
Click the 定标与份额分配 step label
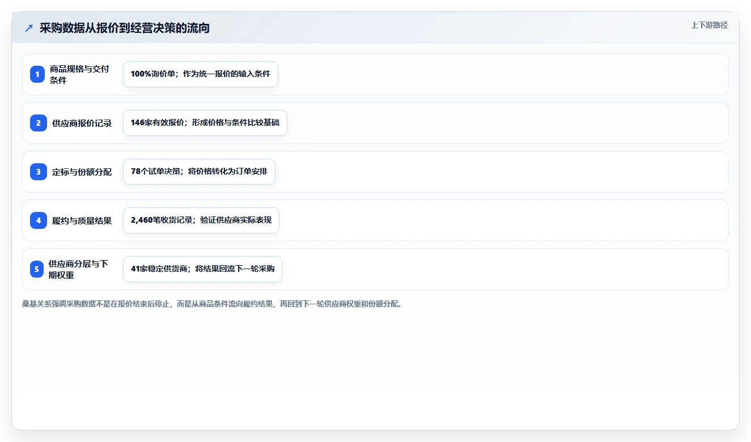point(82,172)
